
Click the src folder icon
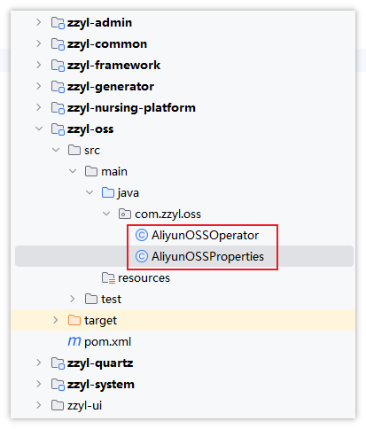pos(74,150)
